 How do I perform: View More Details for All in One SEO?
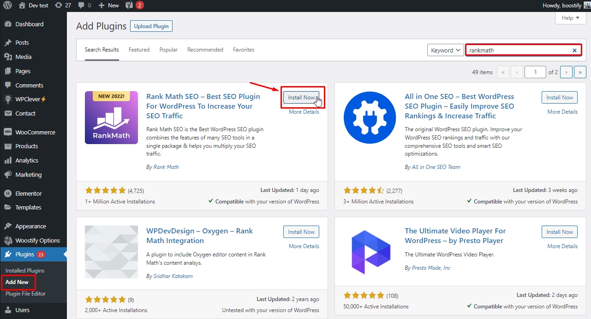562,112
